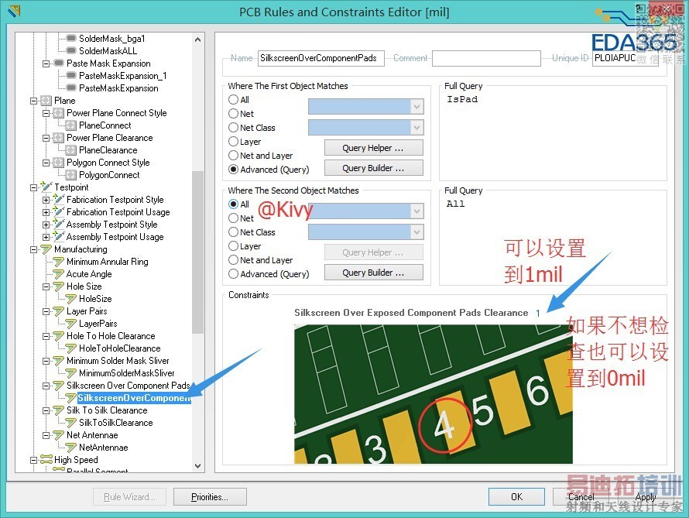The image size is (689, 518).
Task: Click the Priorities button
Action: tap(210, 497)
